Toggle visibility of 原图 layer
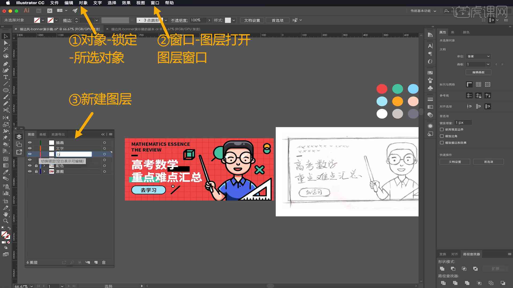Viewport: 513px width, 288px height. click(30, 171)
